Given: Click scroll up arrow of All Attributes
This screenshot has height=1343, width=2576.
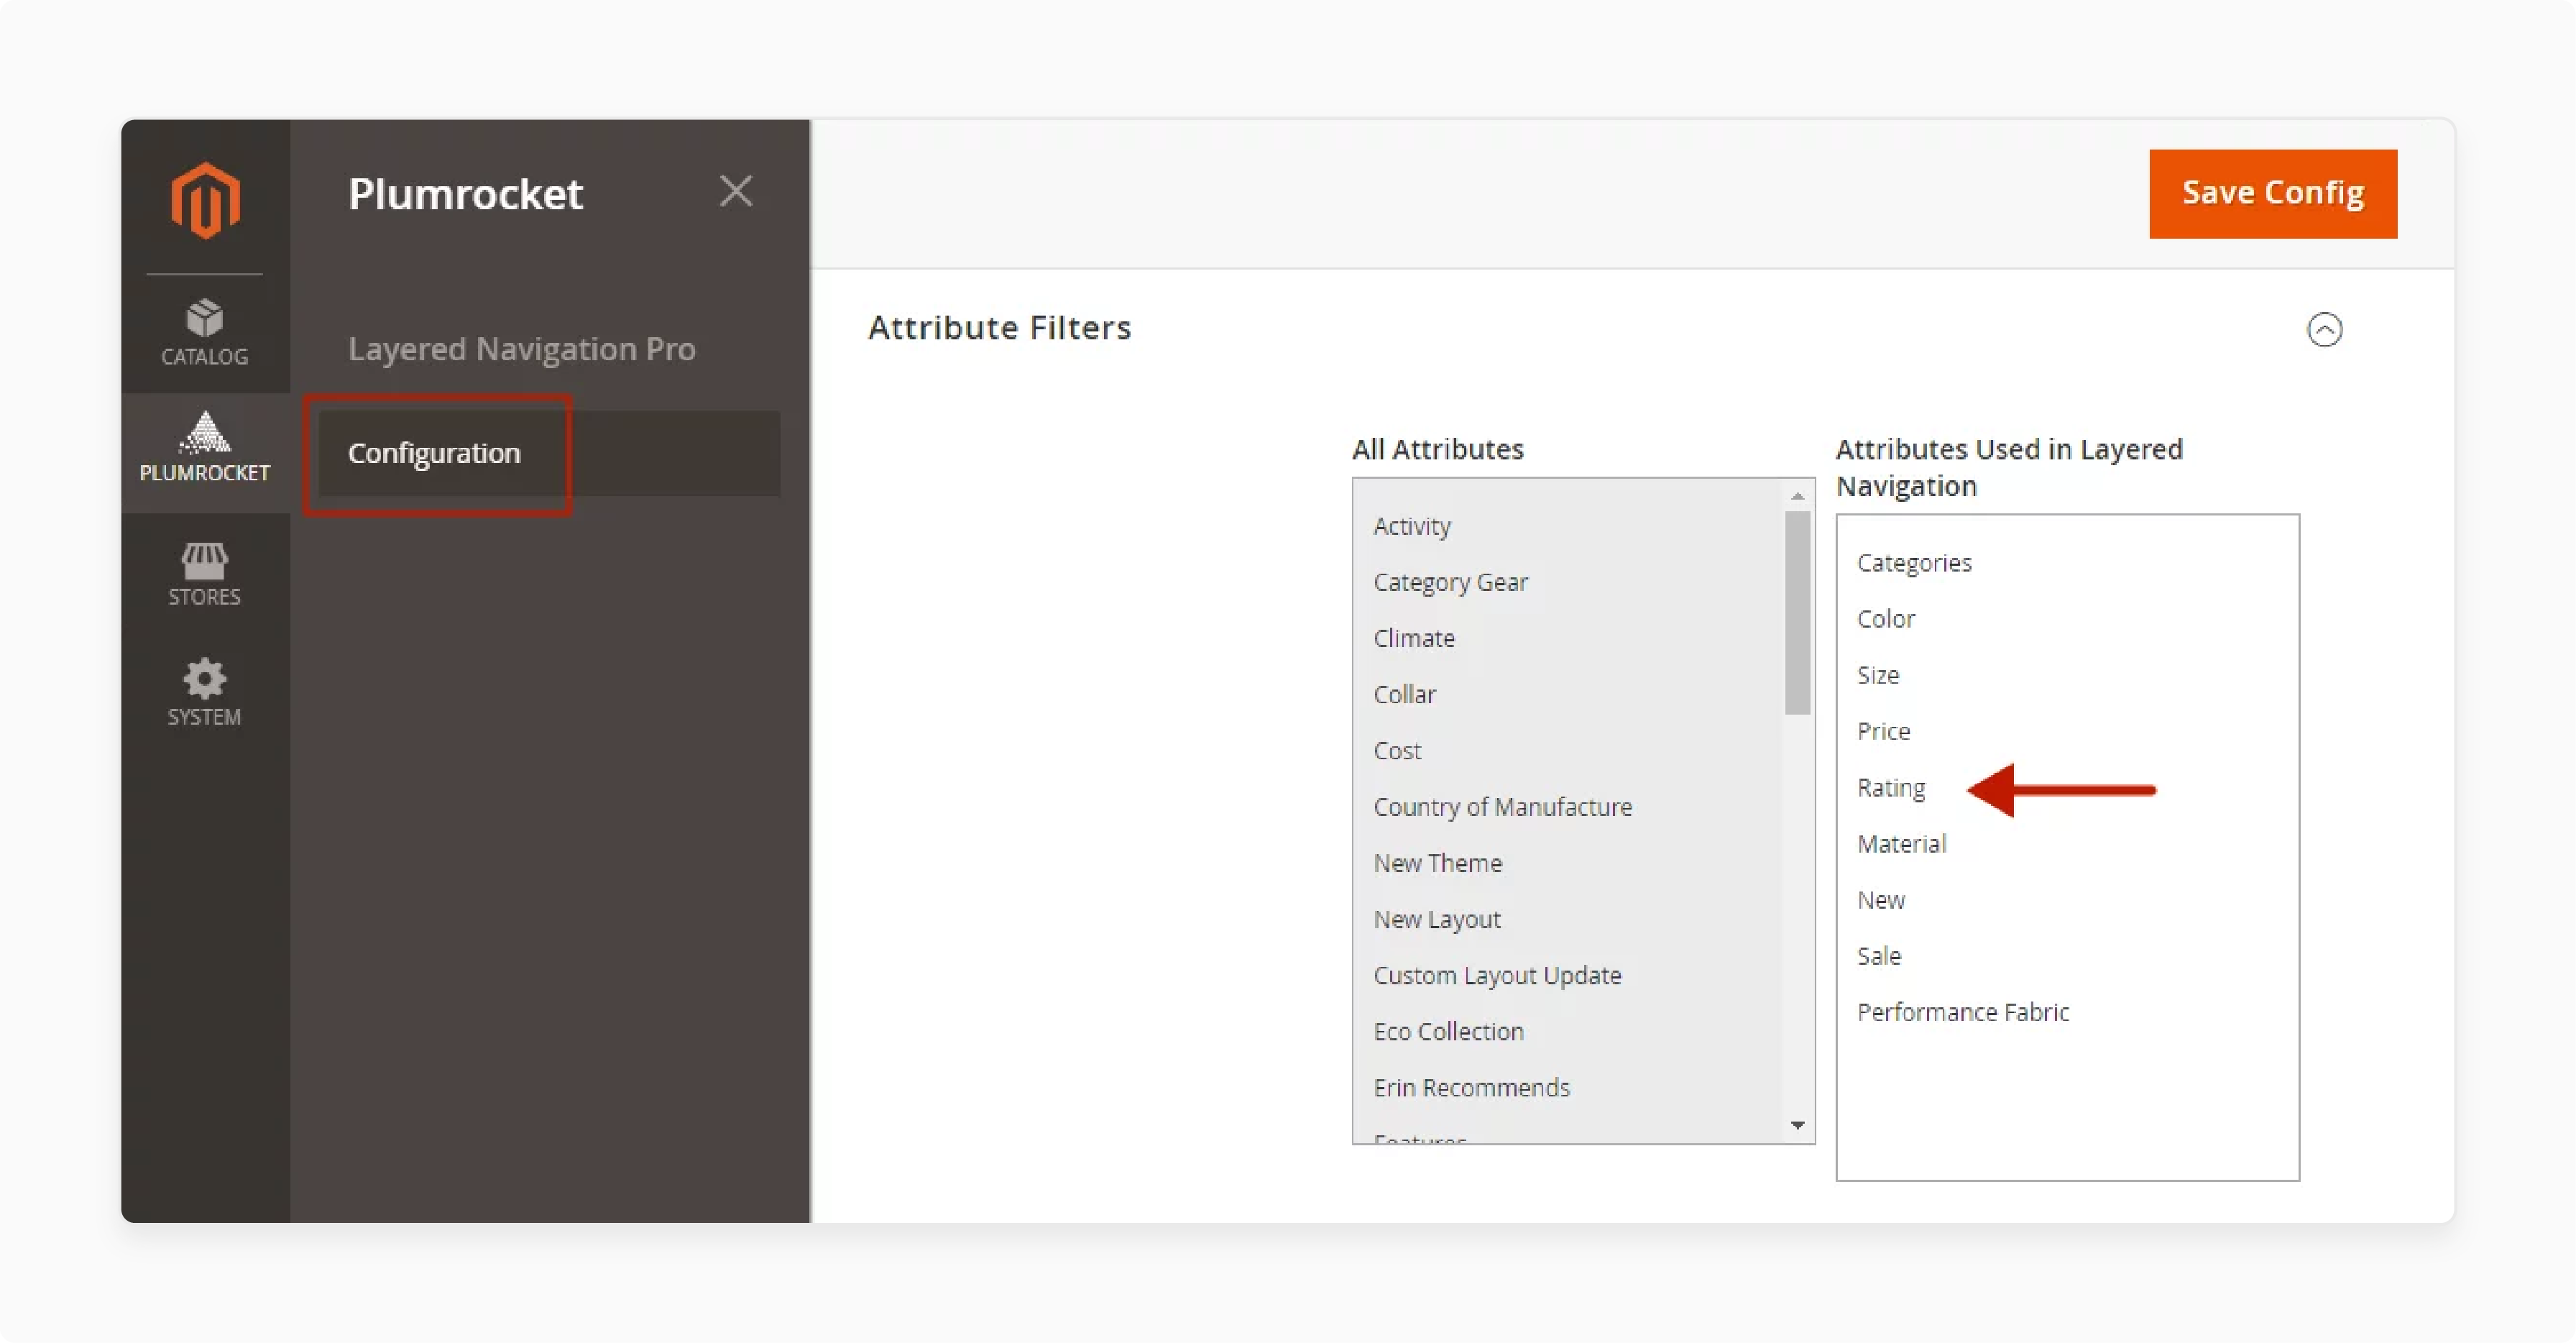Looking at the screenshot, I should point(1797,496).
